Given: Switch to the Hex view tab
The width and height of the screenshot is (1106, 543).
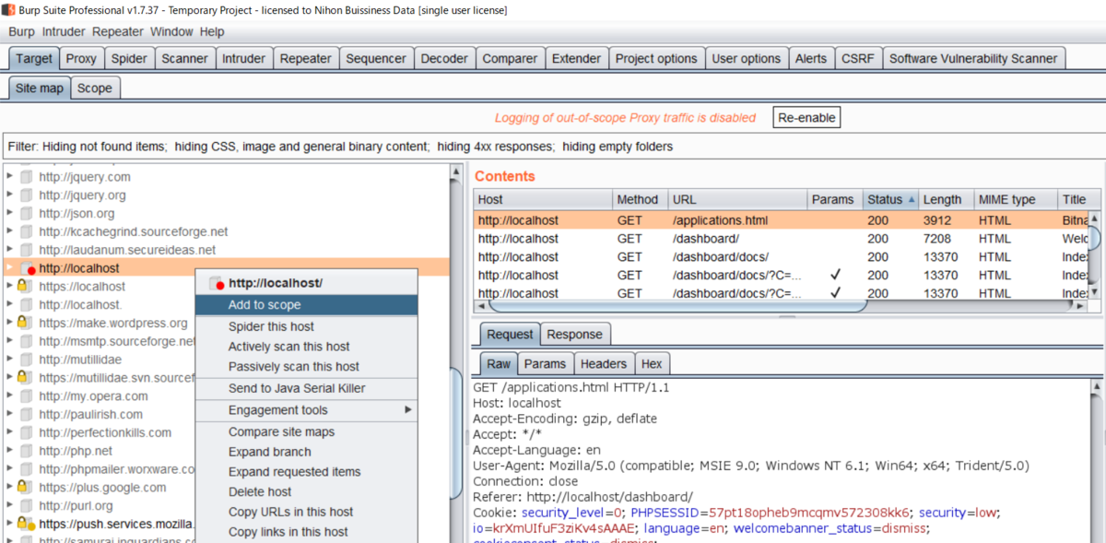Looking at the screenshot, I should coord(652,363).
